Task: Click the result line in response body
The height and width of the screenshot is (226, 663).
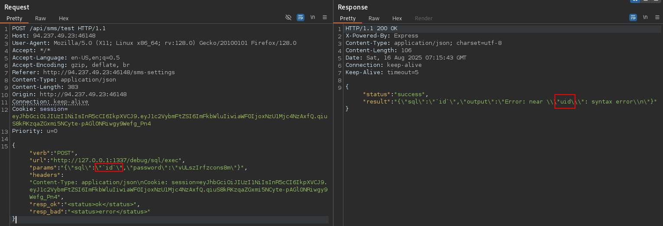Action: [x=510, y=101]
